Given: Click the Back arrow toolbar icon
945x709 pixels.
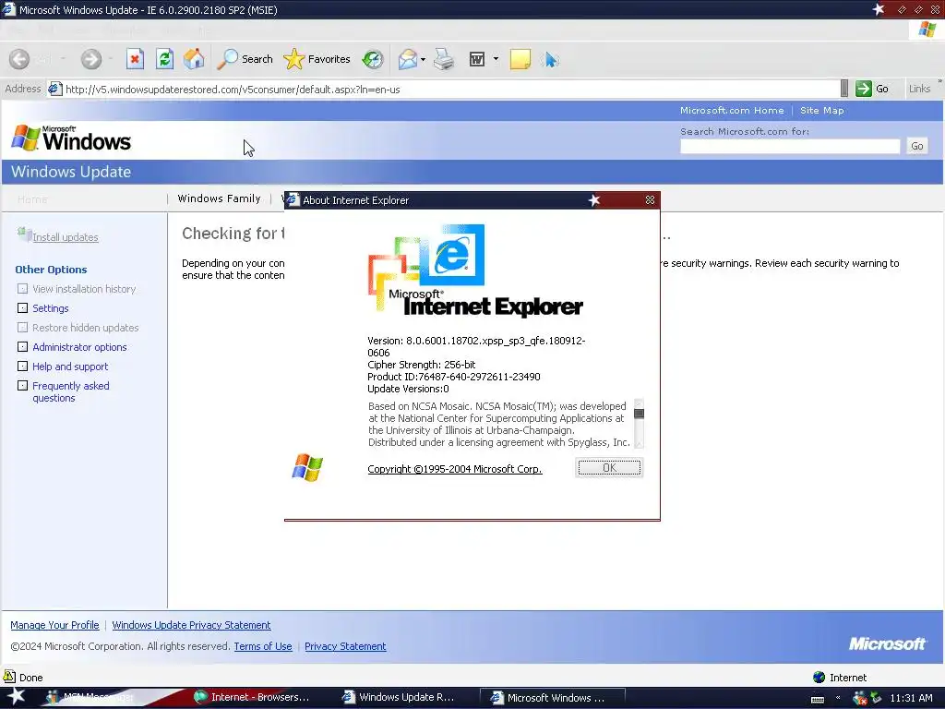Looking at the screenshot, I should tap(19, 59).
